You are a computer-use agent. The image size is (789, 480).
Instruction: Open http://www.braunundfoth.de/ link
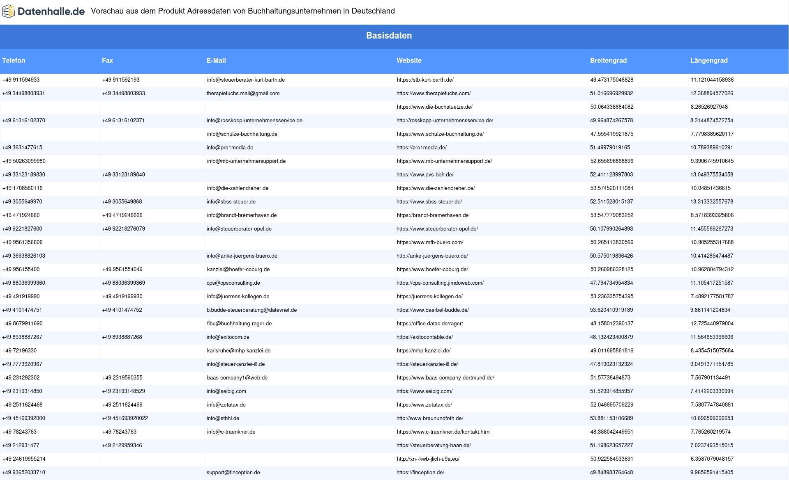coord(430,418)
